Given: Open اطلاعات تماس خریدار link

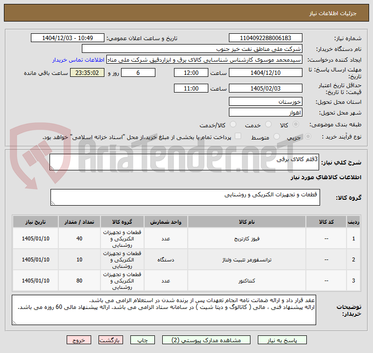Looking at the screenshot, I should pyautogui.click(x=78, y=60).
